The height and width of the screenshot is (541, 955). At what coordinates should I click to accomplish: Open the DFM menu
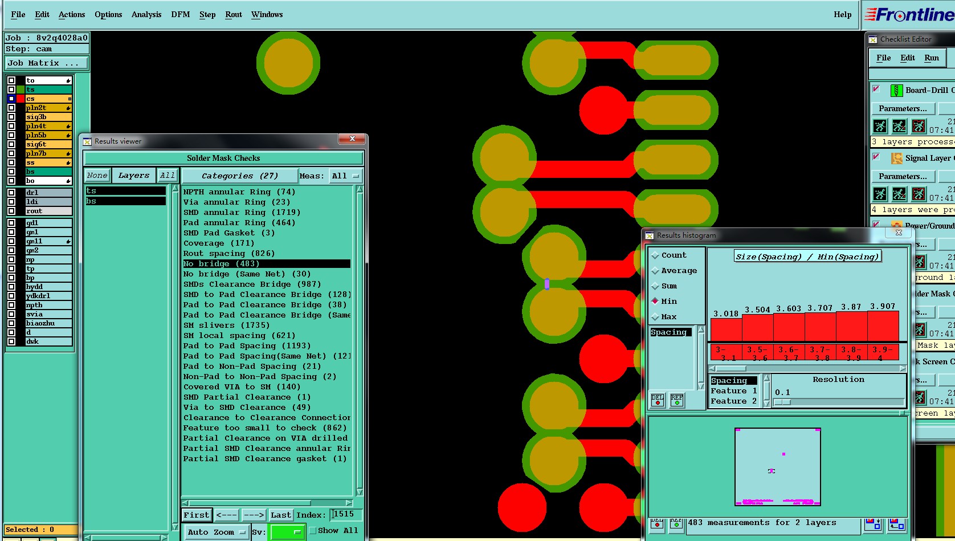click(180, 14)
